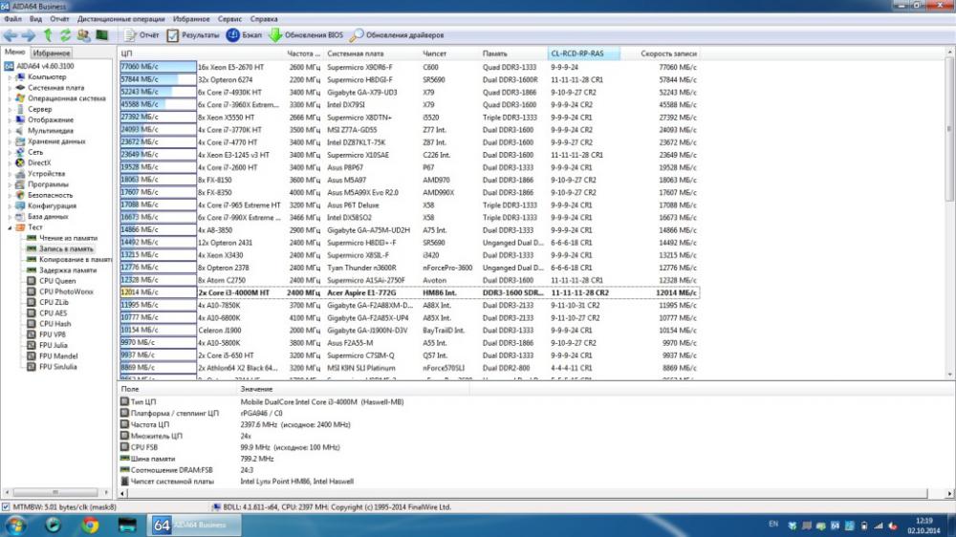Select AIDA64 v4.60.3100 root tree node
Screen dimensions: 956x537
point(39,66)
